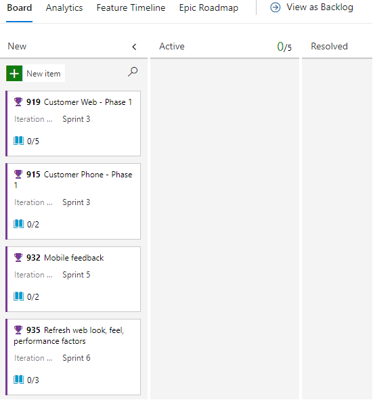Image resolution: width=373 pixels, height=400 pixels.
Task: Click the green plus New item icon
Action: click(x=14, y=74)
